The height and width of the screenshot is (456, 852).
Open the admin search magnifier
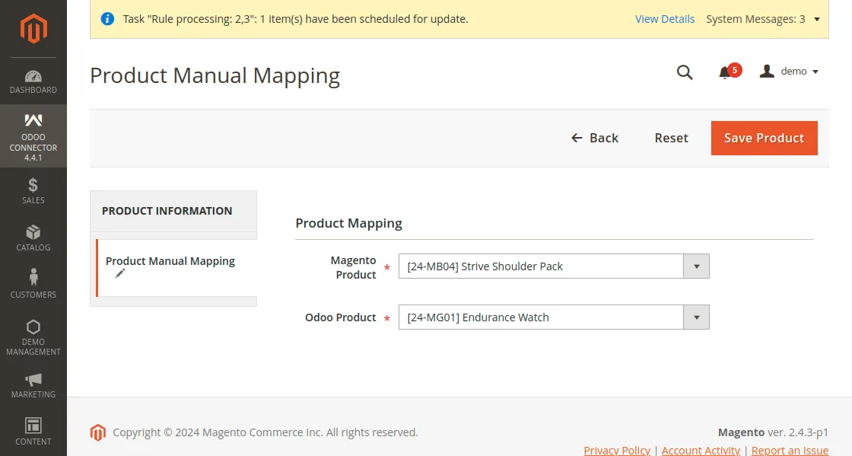pyautogui.click(x=684, y=72)
